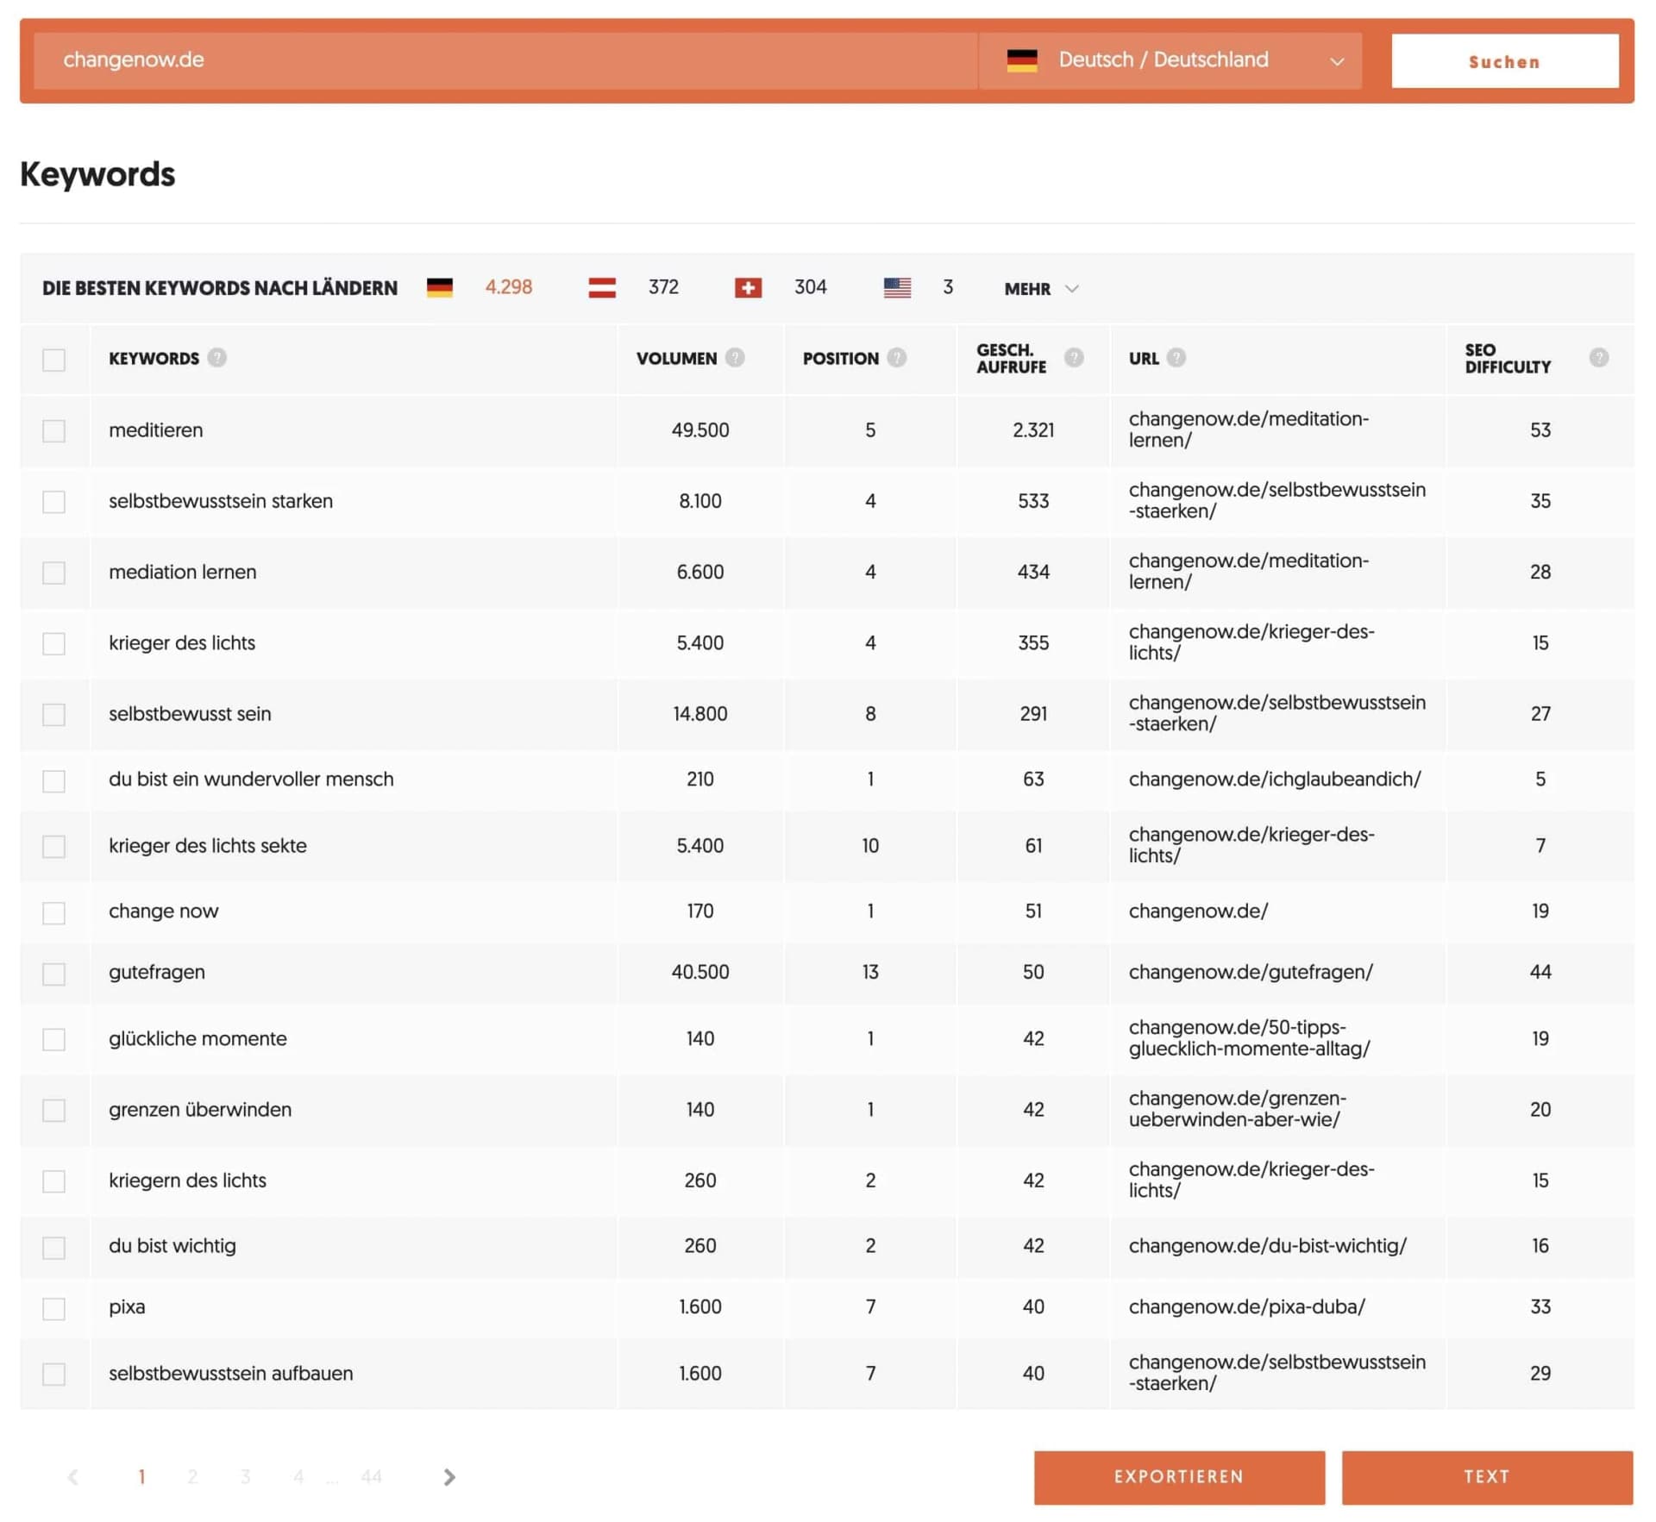This screenshot has height=1522, width=1656.
Task: Click the help icon beside VOLUMEN column
Action: (x=735, y=357)
